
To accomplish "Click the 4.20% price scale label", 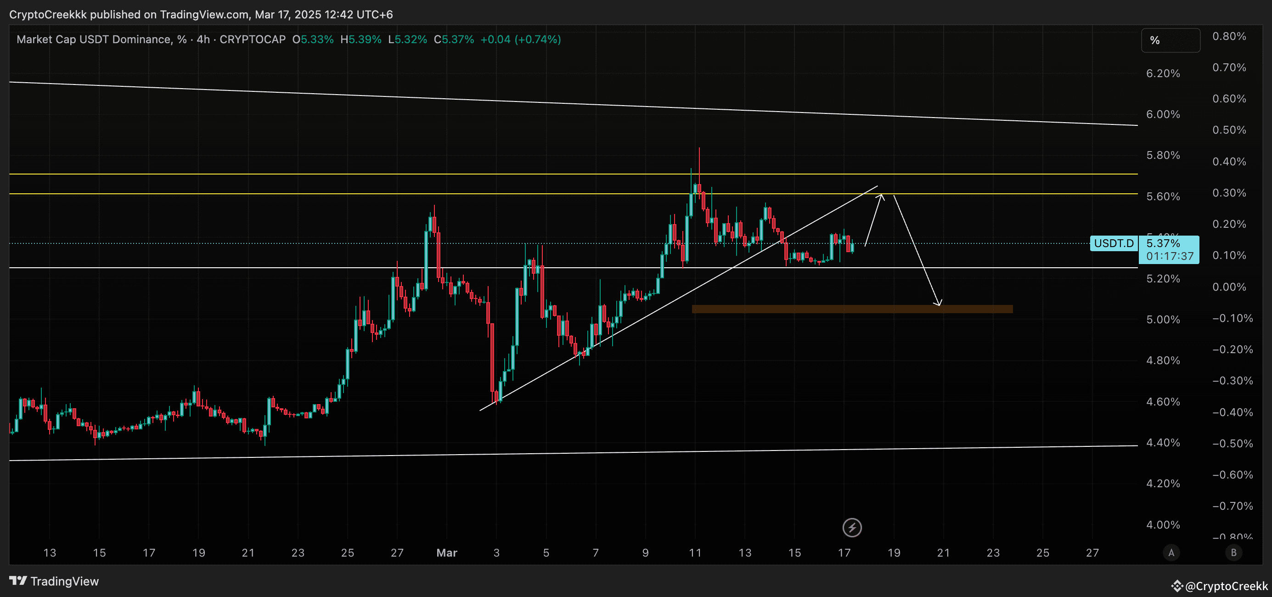I will (x=1163, y=484).
